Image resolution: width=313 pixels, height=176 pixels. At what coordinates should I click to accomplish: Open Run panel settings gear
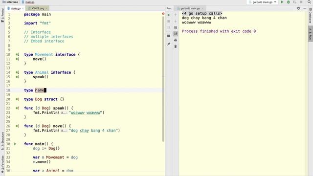[x=298, y=8]
